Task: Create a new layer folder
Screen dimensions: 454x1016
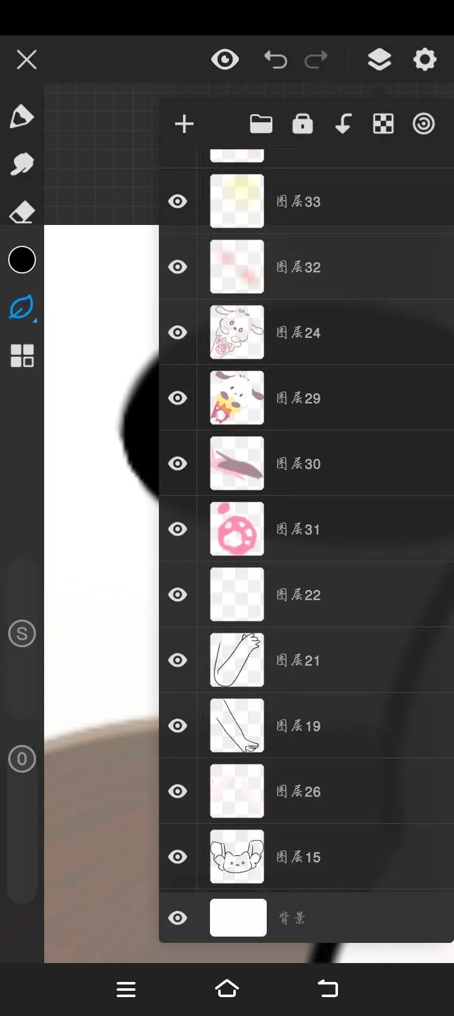Action: click(261, 124)
